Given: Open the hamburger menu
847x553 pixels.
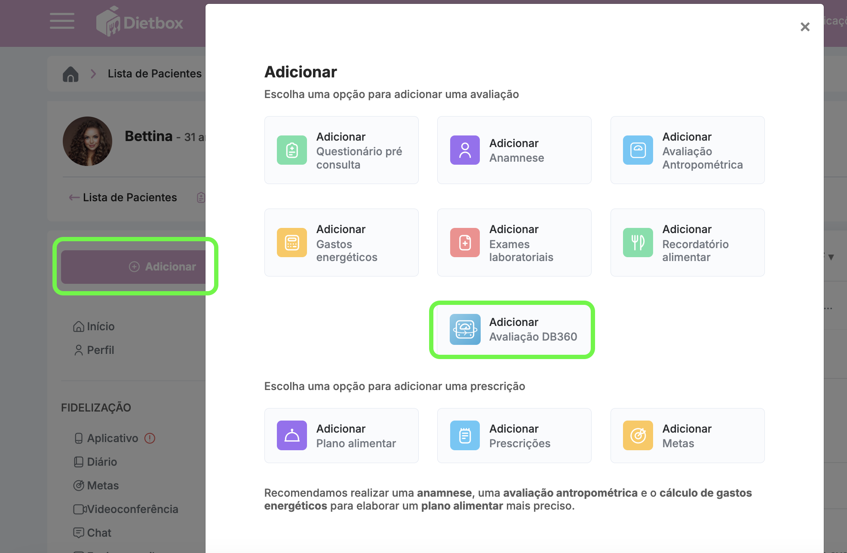Looking at the screenshot, I should tap(62, 21).
